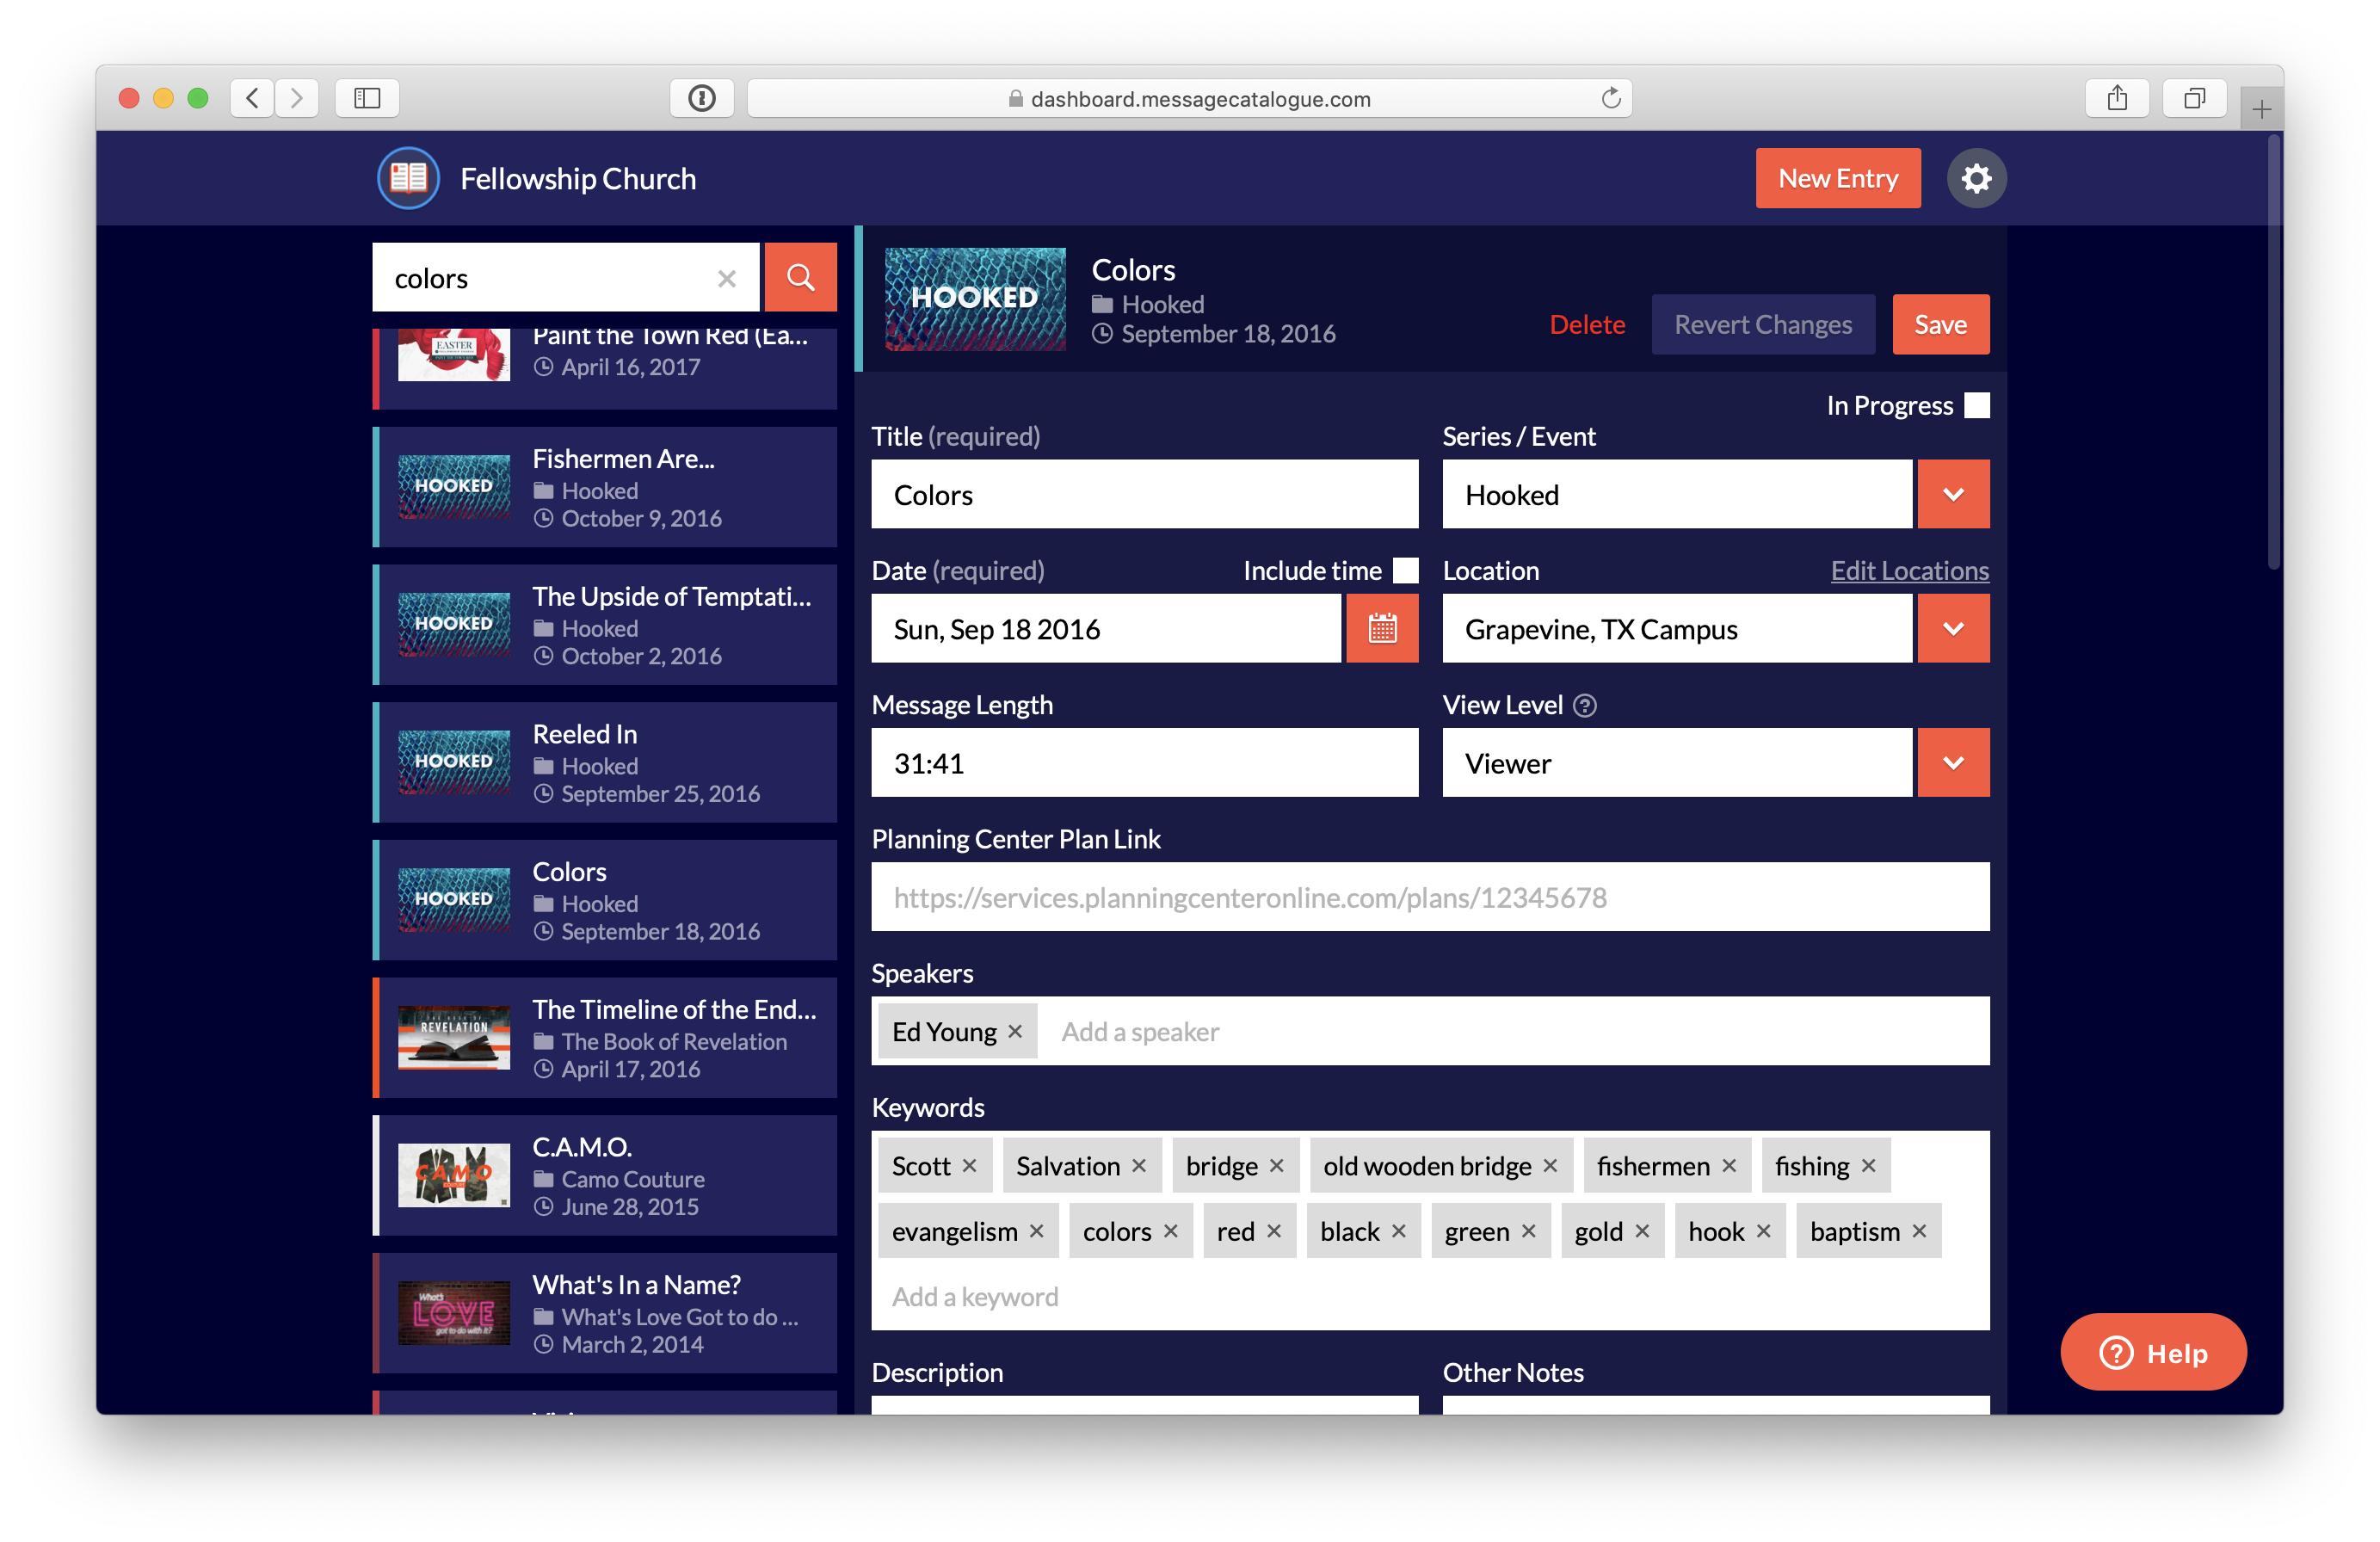
Task: Remove the green keyword
Action: [1529, 1231]
